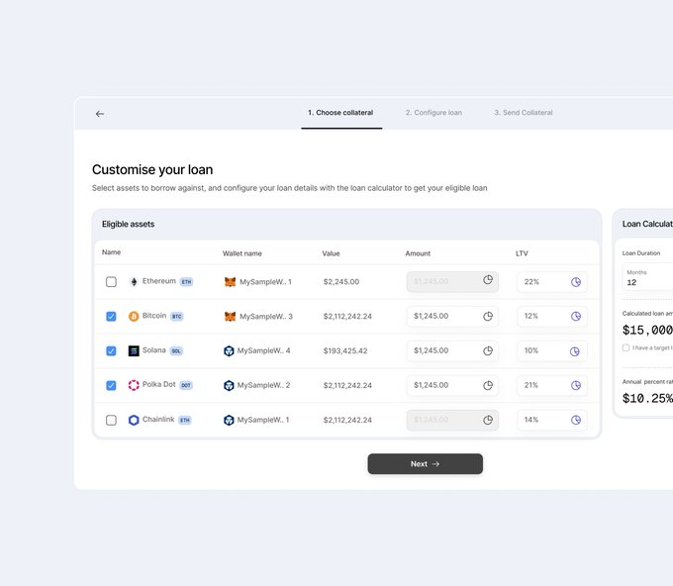Click the disabled Ethereum amount field
This screenshot has height=586, width=673.
tap(452, 282)
